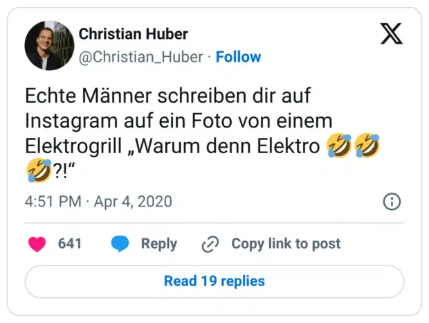This screenshot has height=323, width=429.
Task: Open "Read 19 replies"
Action: (x=214, y=281)
